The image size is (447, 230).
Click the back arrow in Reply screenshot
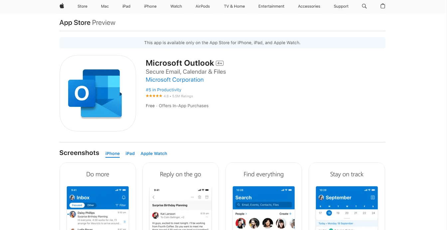(154, 197)
